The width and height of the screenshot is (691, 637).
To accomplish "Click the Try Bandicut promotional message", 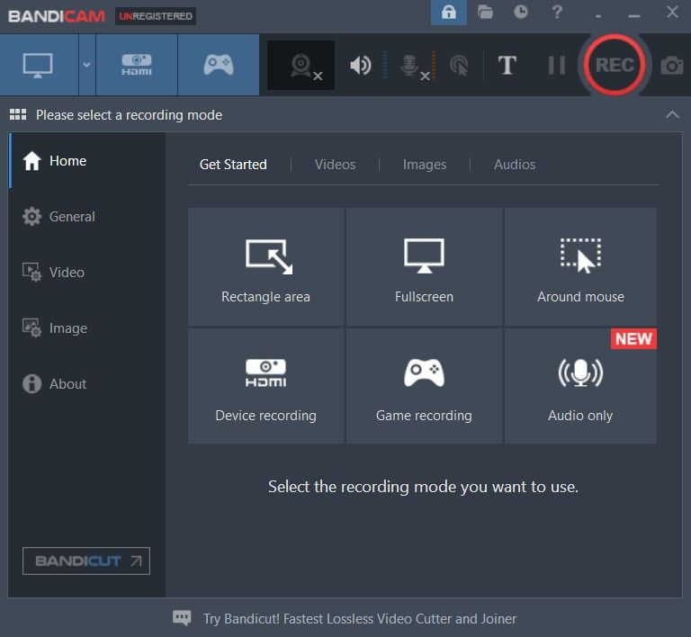I will point(360,619).
